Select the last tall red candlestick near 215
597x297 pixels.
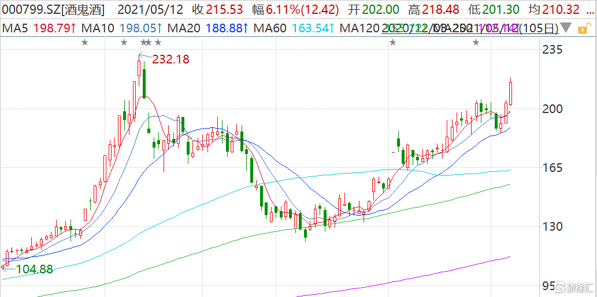tap(510, 93)
